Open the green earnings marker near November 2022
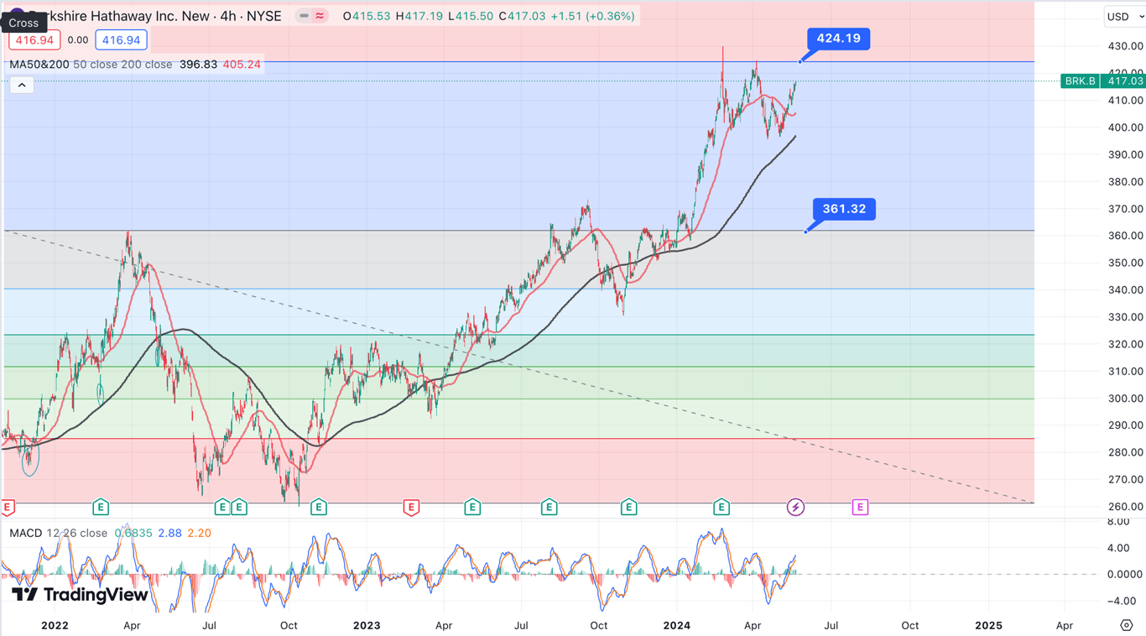Screen dimensions: 1146x636 [x=318, y=507]
